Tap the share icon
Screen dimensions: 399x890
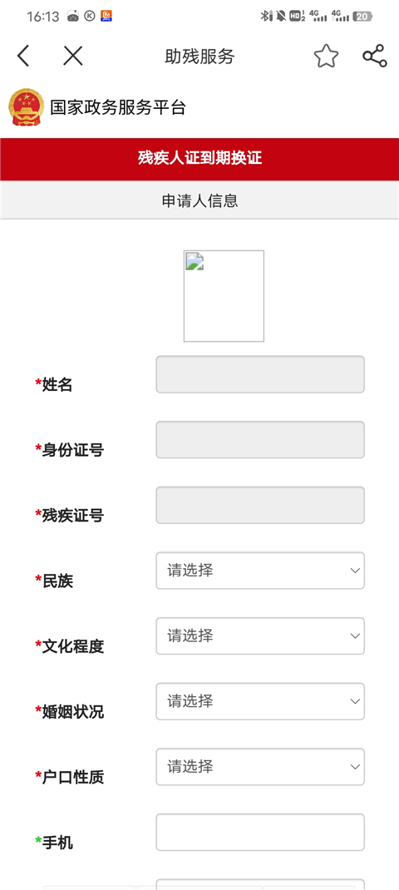[x=375, y=56]
